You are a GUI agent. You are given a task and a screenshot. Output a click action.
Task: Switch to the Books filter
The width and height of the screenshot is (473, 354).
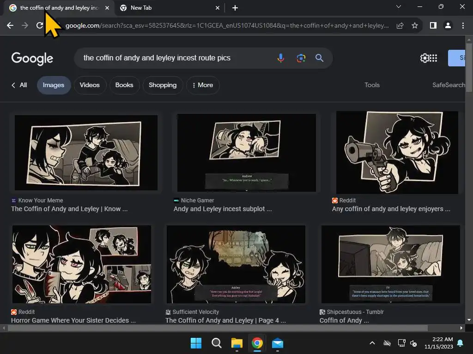click(124, 85)
